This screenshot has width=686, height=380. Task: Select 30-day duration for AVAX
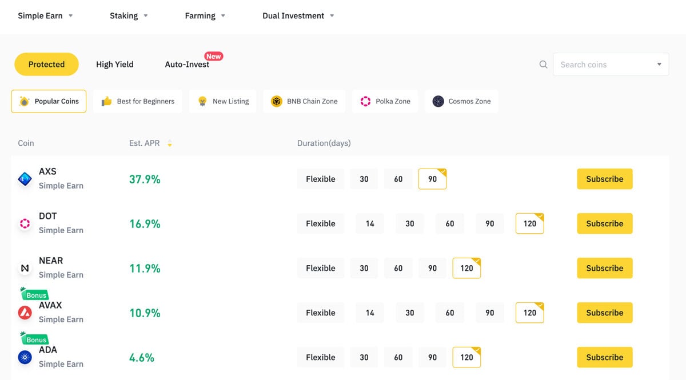coord(410,313)
